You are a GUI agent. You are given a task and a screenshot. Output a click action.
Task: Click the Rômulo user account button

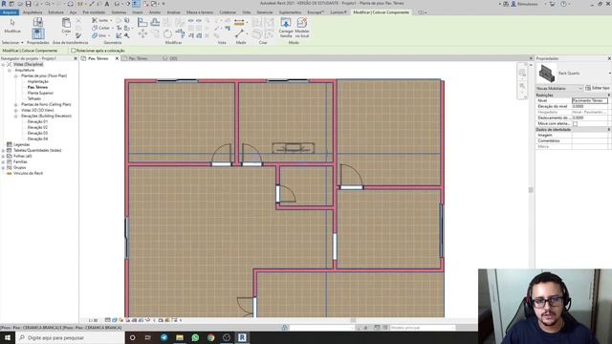coord(525,4)
